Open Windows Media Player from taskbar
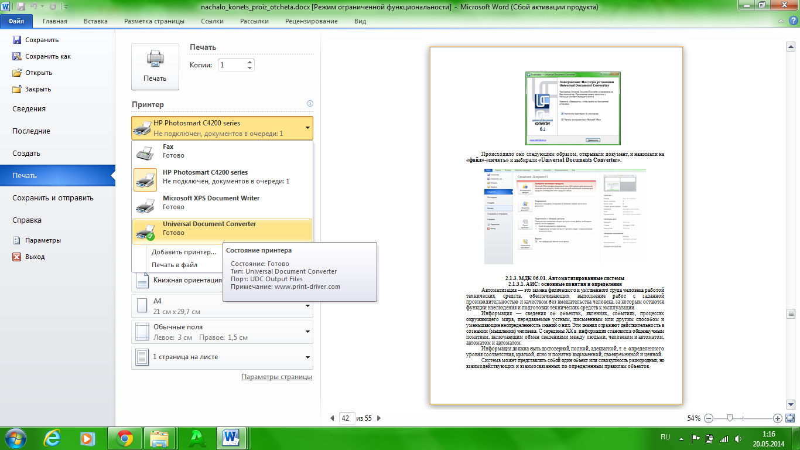800x450 pixels. point(87,438)
